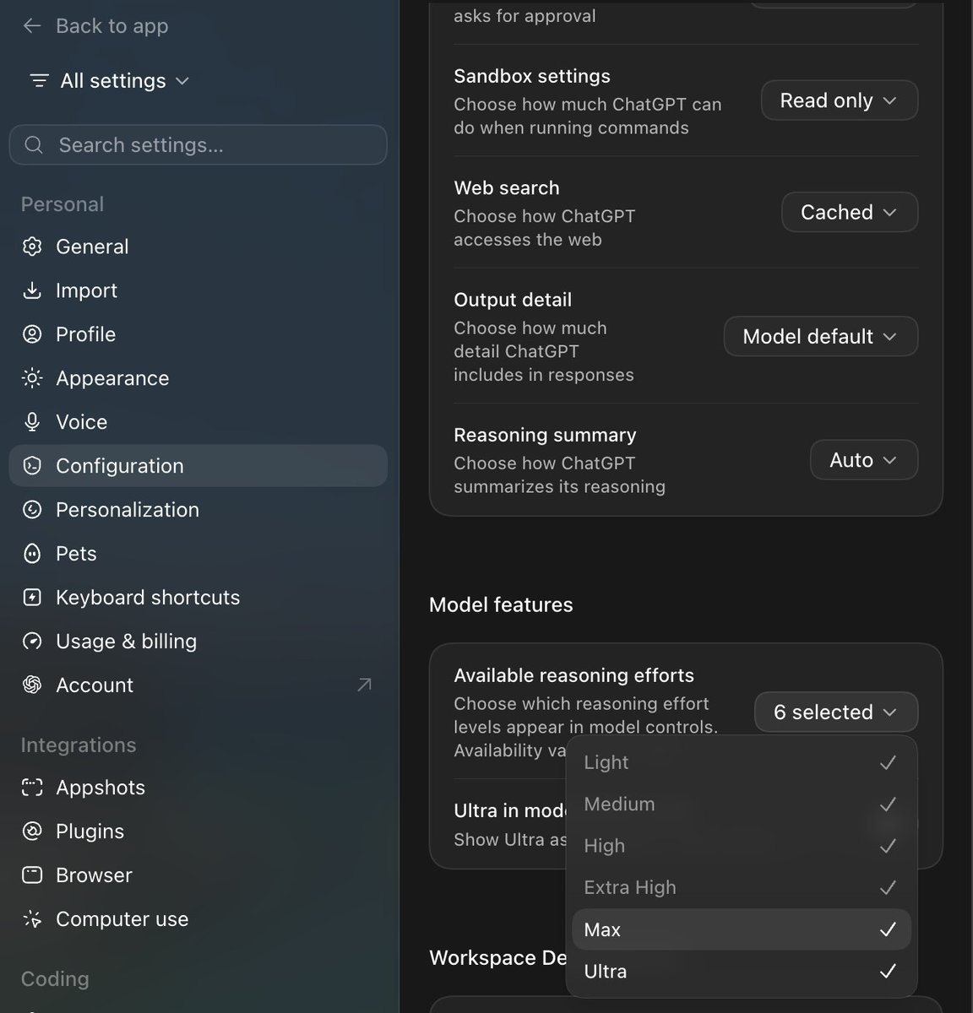Click the Account external link arrow
The width and height of the screenshot is (973, 1013).
364,685
